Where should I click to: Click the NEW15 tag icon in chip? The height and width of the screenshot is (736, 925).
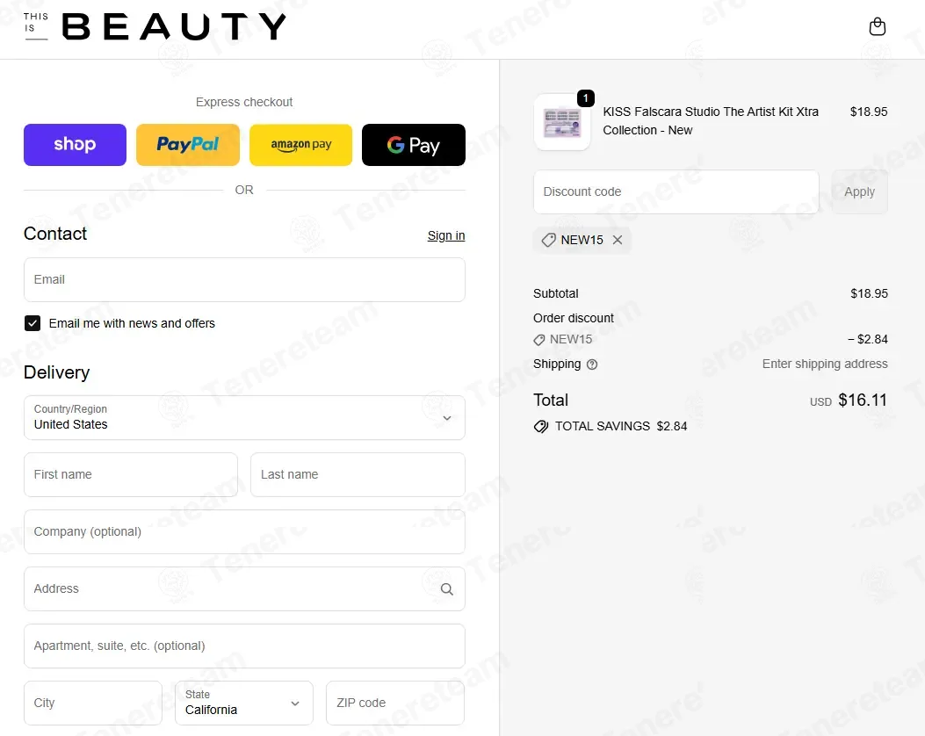click(x=549, y=240)
